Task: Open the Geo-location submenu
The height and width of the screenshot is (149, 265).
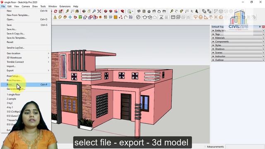Action: (x=26, y=53)
